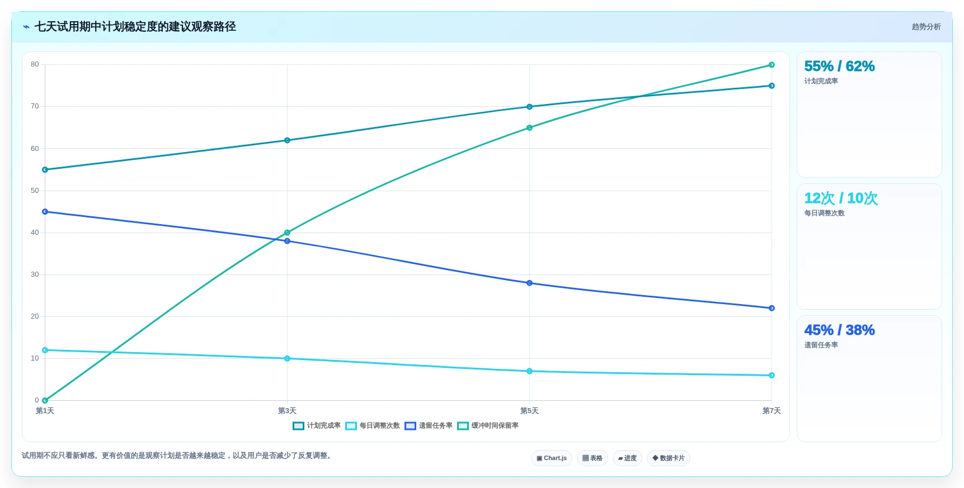Viewport: 964px width, 488px height.
Task: Click 遗留任务率 data point at 第7天 (22)
Action: point(772,309)
